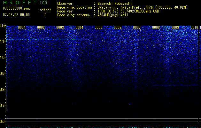201x128 pixels.
Task: Click time marker 0004
Action: pyautogui.click(x=79, y=28)
